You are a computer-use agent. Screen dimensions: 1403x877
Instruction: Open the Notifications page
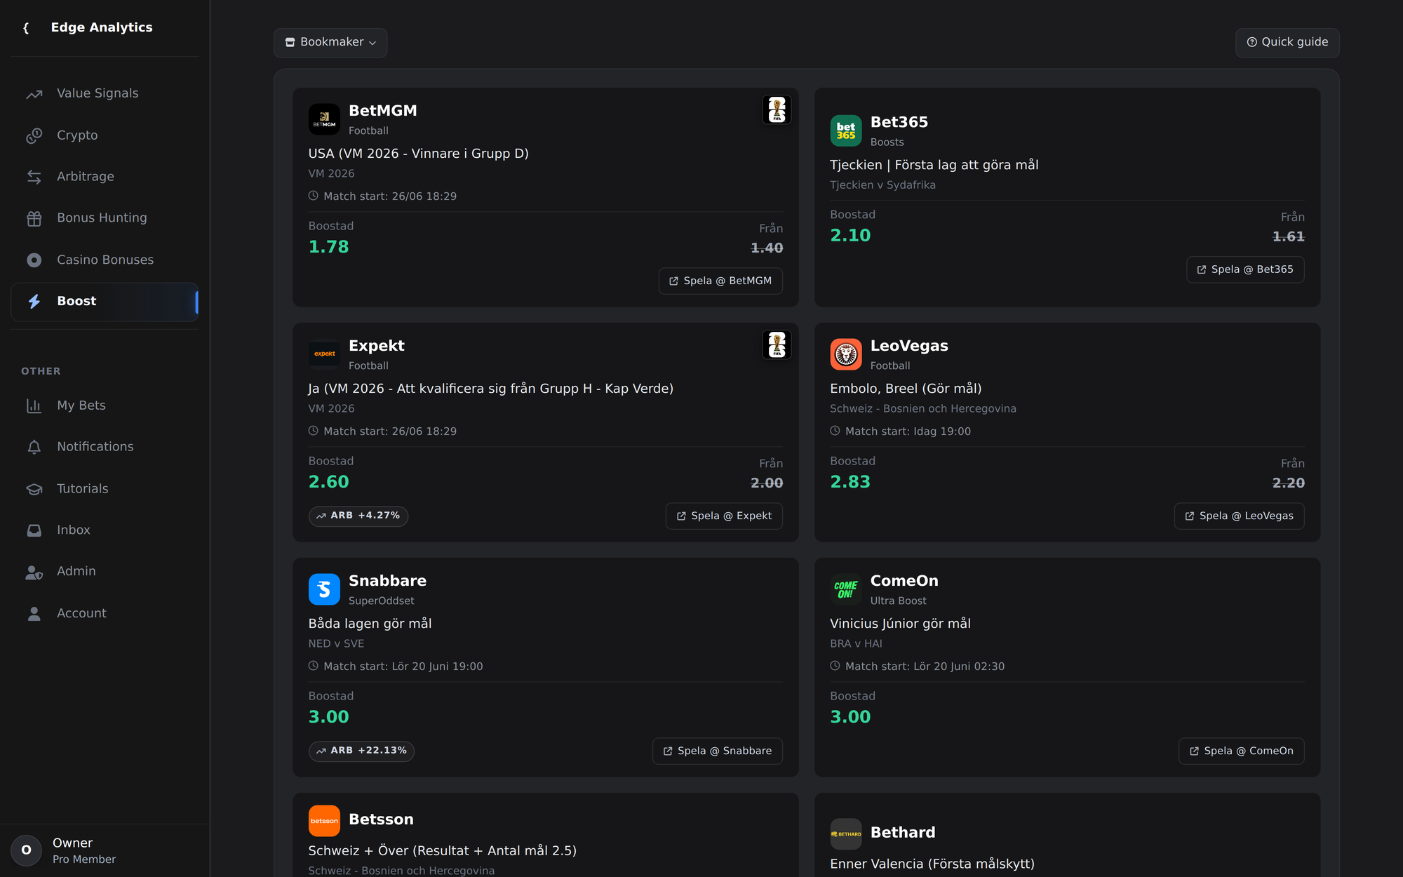pos(105,447)
